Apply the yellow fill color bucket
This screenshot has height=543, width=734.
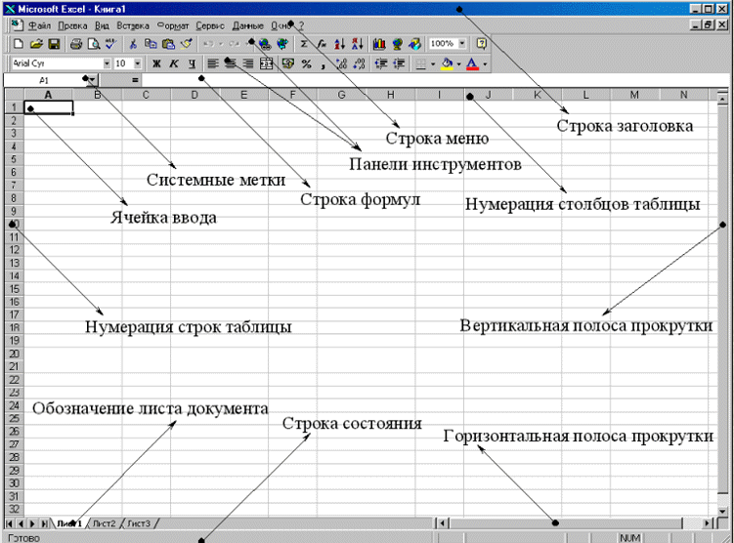(x=447, y=63)
